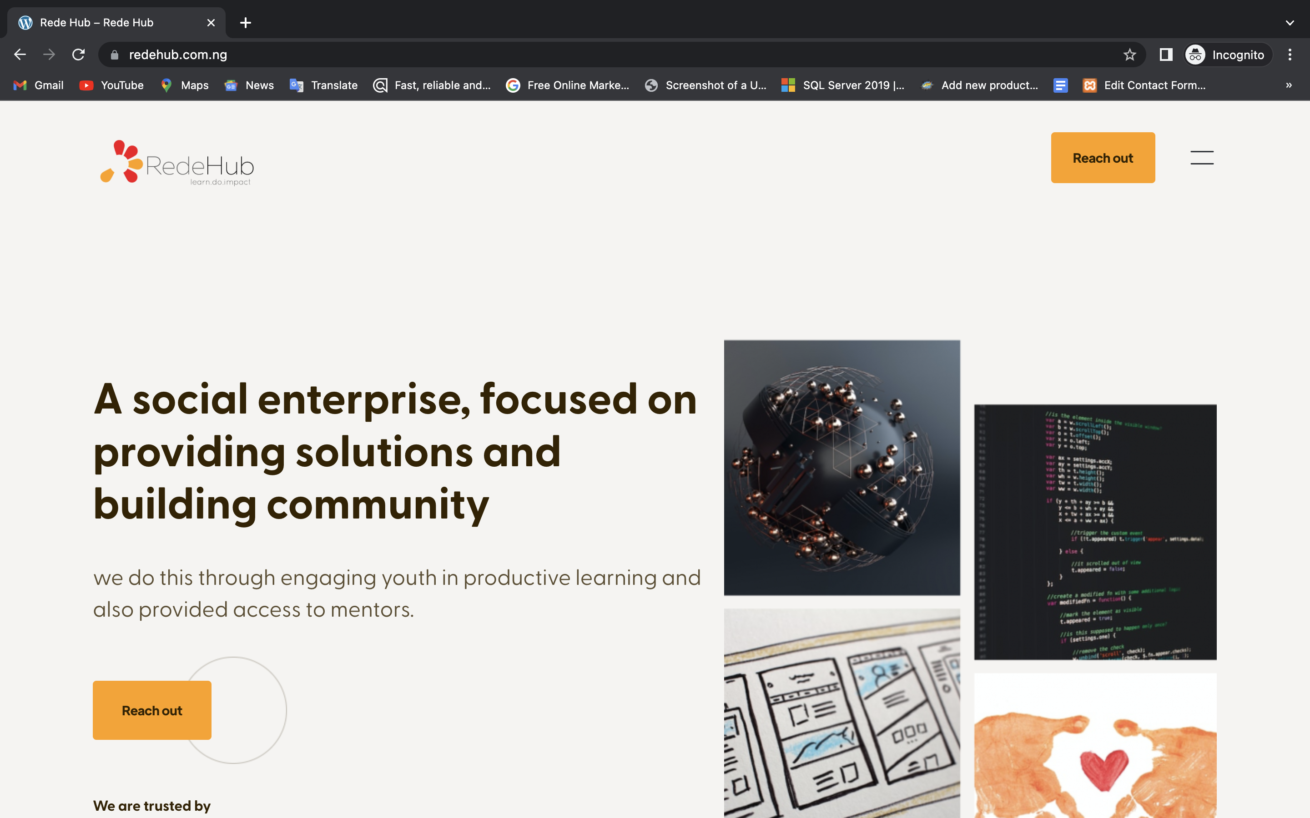1310x818 pixels.
Task: Open the hamburger navigation menu
Action: point(1202,157)
